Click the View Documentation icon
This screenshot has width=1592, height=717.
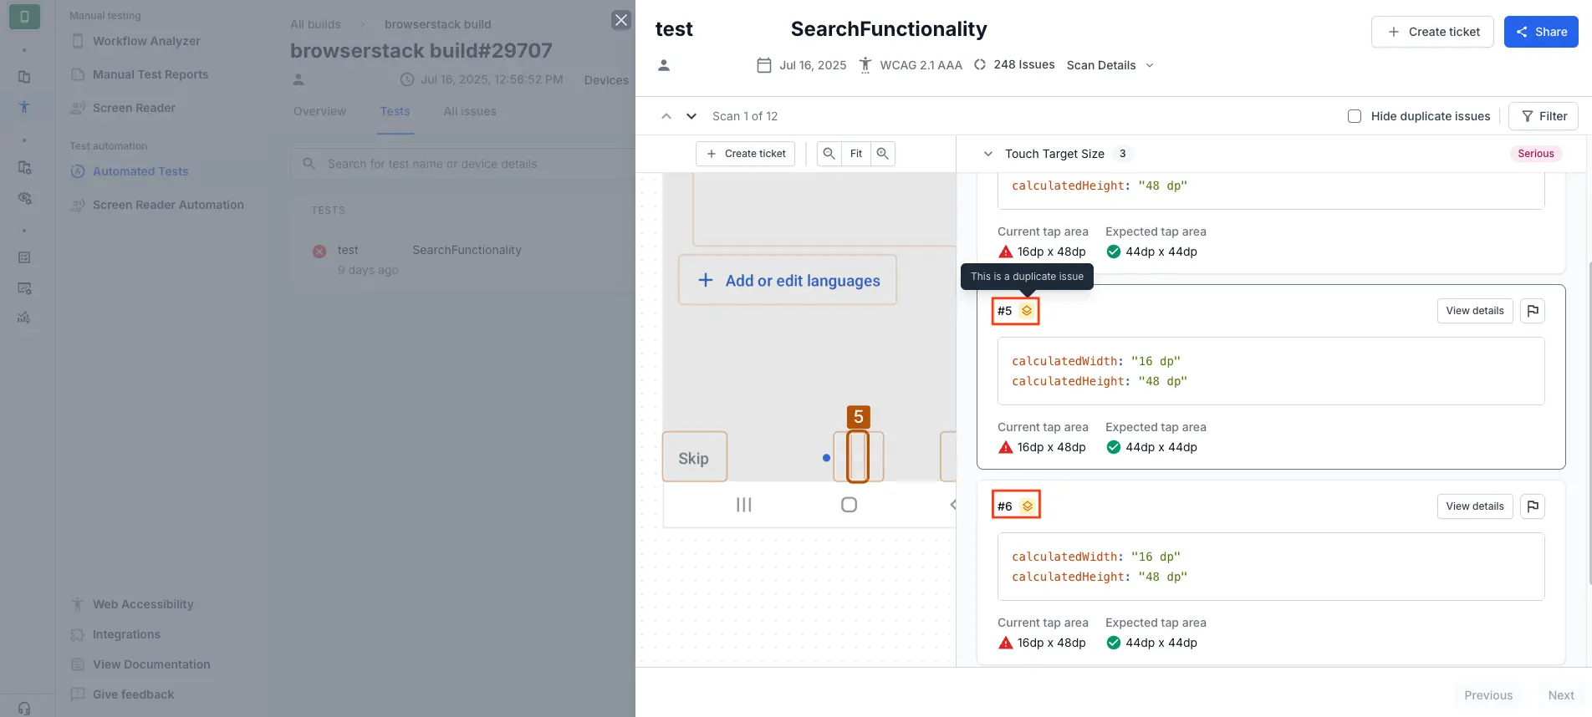pos(78,664)
